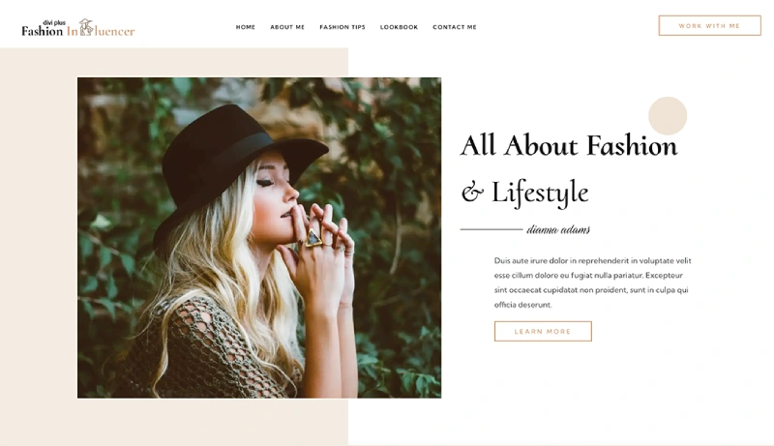Image resolution: width=774 pixels, height=446 pixels.
Task: Open the Contact Me page
Action: pos(455,27)
